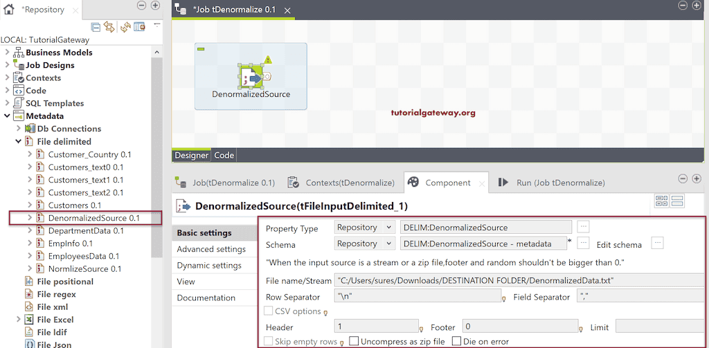Click the hint bulb beside Header field
This screenshot has height=348, width=709.
pos(421,329)
